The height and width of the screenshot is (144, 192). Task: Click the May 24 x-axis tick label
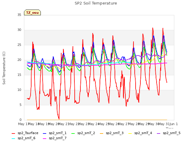click(94, 124)
